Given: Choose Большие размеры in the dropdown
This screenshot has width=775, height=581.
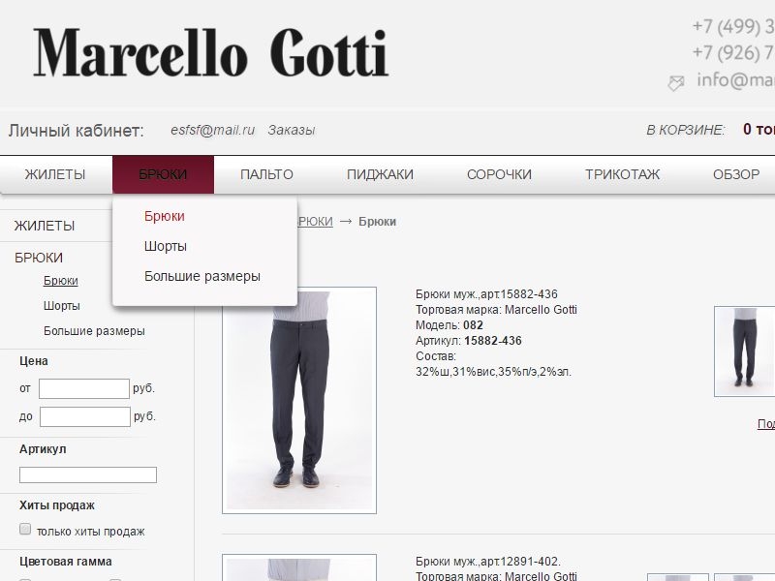Looking at the screenshot, I should point(202,276).
